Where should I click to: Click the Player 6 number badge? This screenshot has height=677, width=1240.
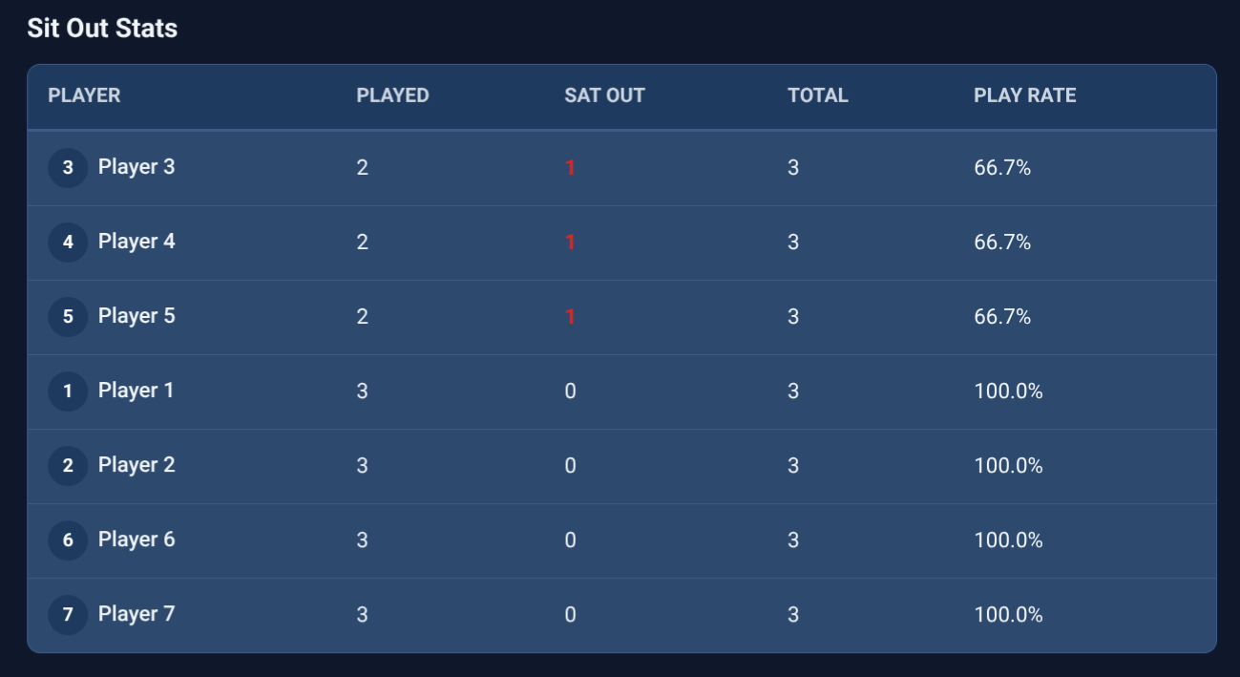[x=68, y=540]
